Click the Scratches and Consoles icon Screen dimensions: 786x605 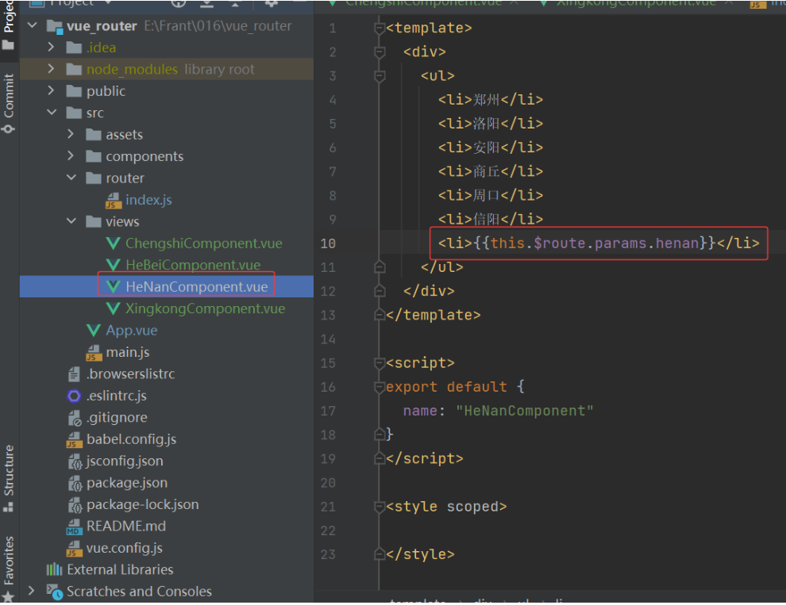tap(55, 592)
